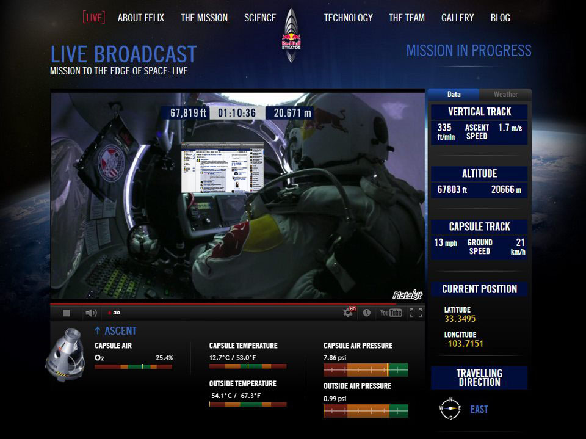Click longitude value -103.7151
The height and width of the screenshot is (439, 586).
click(x=464, y=343)
